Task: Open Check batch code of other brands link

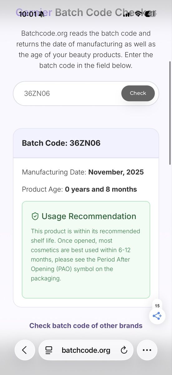Action: [86, 326]
